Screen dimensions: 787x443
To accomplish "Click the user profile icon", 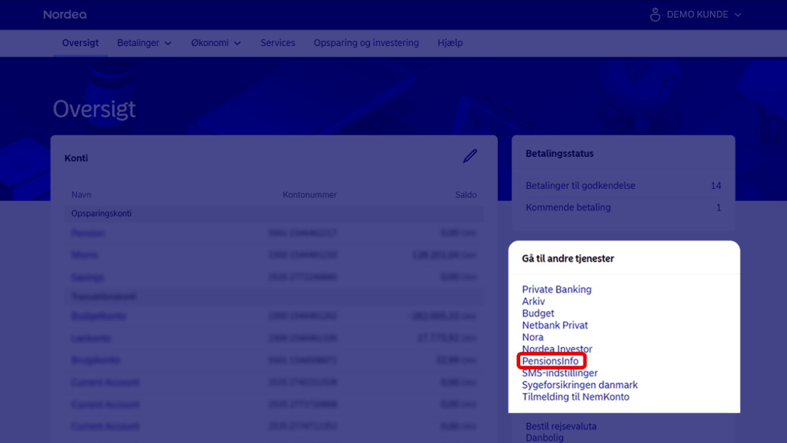I will [655, 14].
